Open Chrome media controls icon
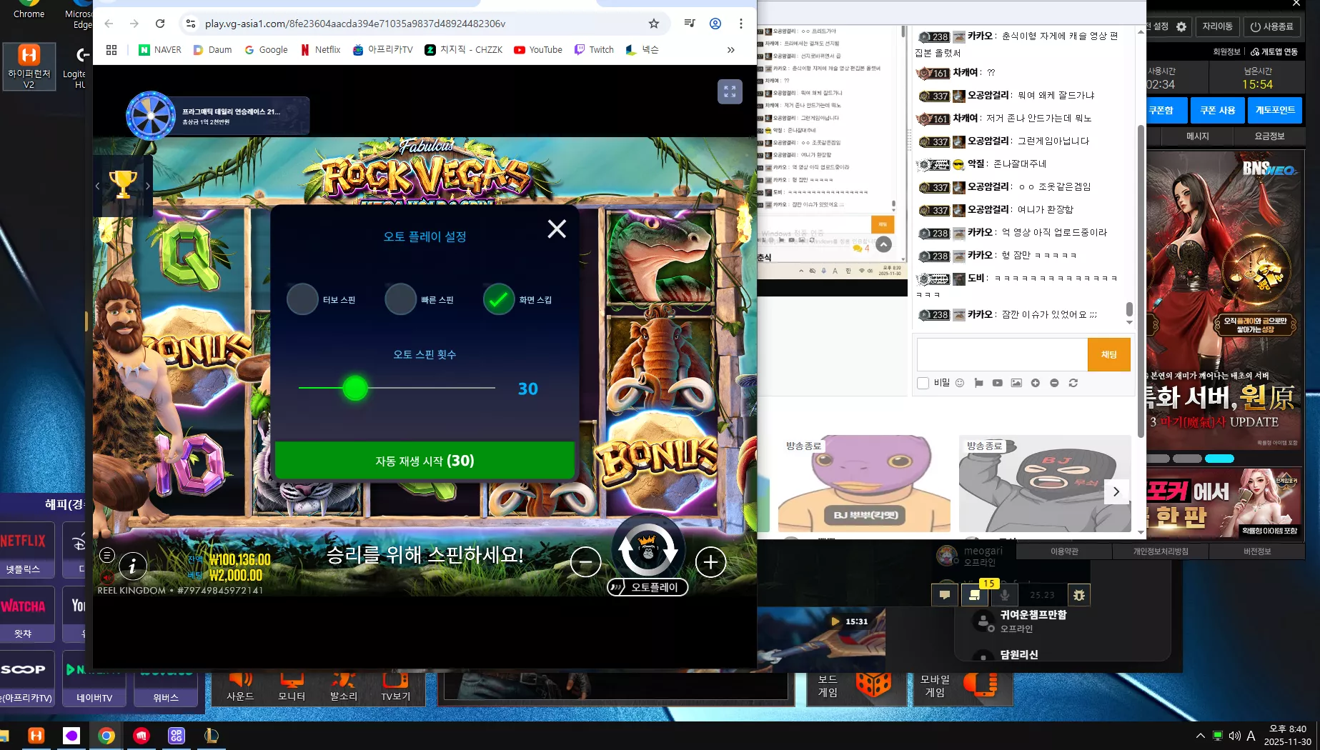Image resolution: width=1320 pixels, height=750 pixels. click(689, 24)
